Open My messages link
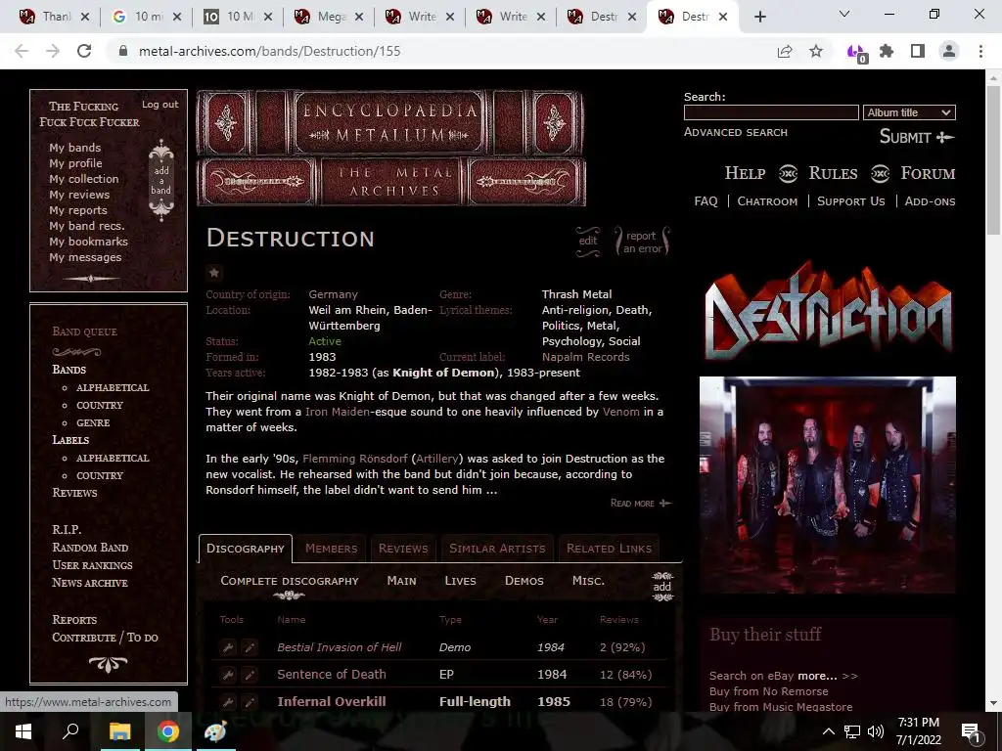Screen dimensions: 1002x751 (85, 257)
